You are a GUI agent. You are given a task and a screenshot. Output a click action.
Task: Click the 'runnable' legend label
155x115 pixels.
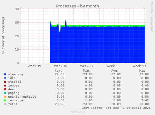click(x=16, y=100)
